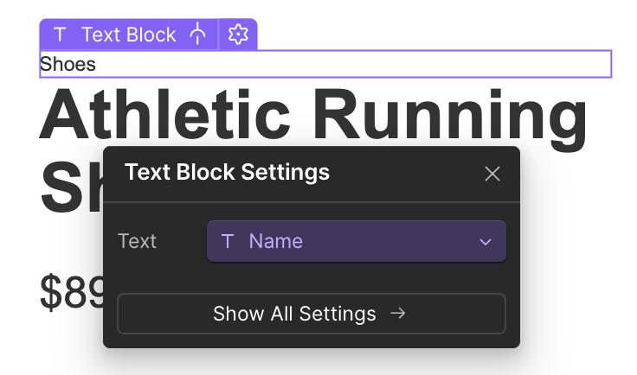637x375 pixels.
Task: Click the purple Text Block label
Action: (x=128, y=35)
